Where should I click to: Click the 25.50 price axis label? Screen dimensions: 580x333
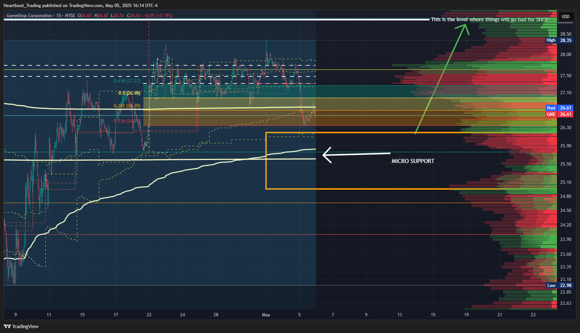[566, 164]
